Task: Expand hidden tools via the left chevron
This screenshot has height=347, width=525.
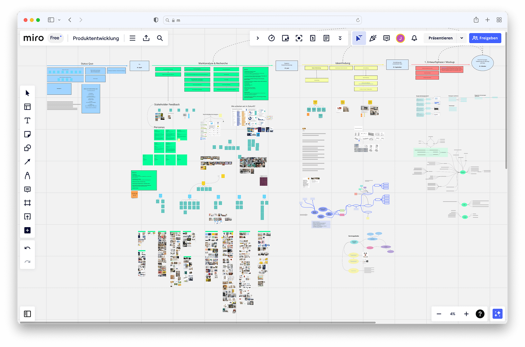Action: [258, 38]
